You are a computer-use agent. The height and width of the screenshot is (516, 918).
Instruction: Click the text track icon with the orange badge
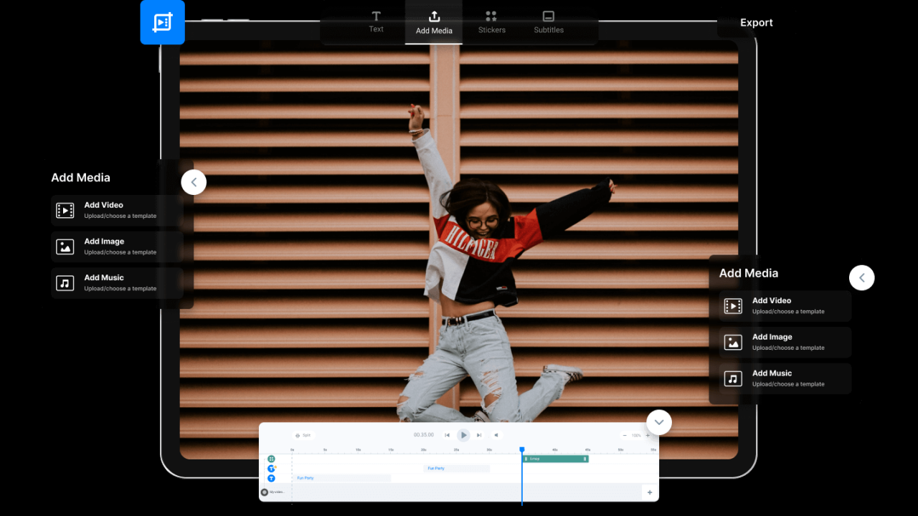[271, 468]
